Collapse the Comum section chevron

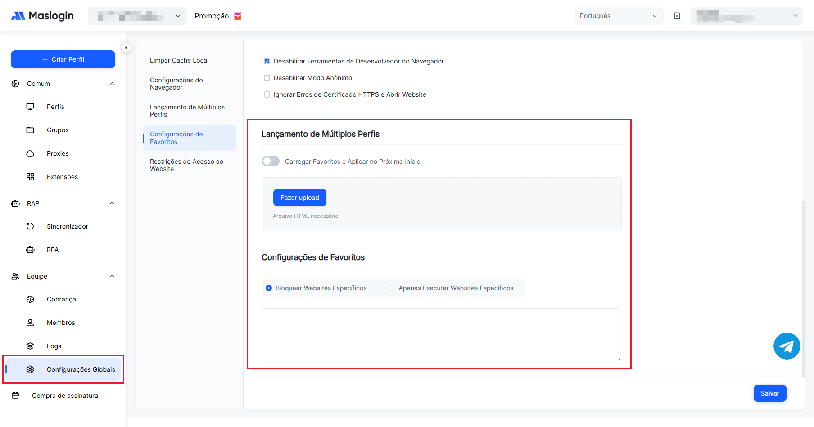coord(112,84)
